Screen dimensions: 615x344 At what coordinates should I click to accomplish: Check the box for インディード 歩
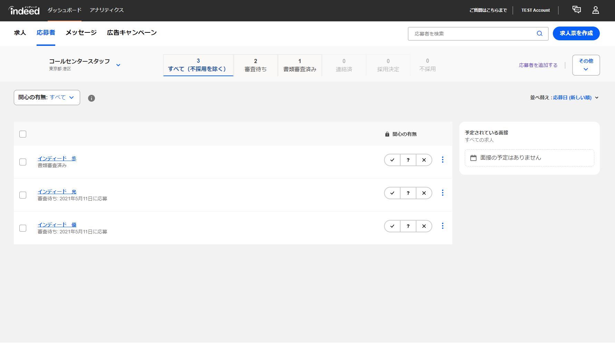coord(23,162)
